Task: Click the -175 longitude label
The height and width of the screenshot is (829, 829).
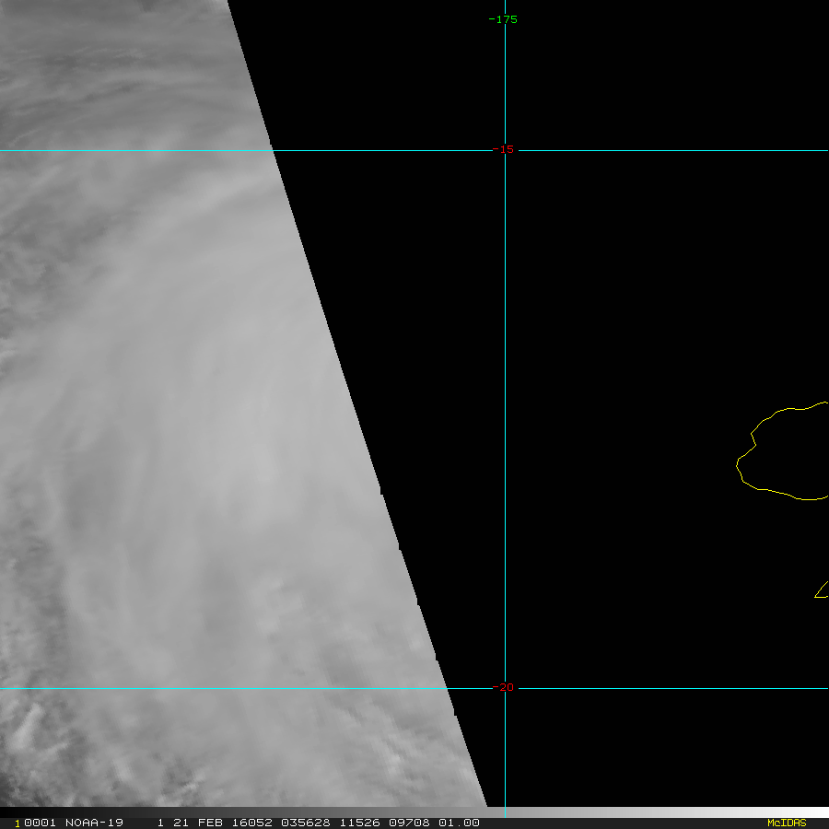Action: coord(503,19)
